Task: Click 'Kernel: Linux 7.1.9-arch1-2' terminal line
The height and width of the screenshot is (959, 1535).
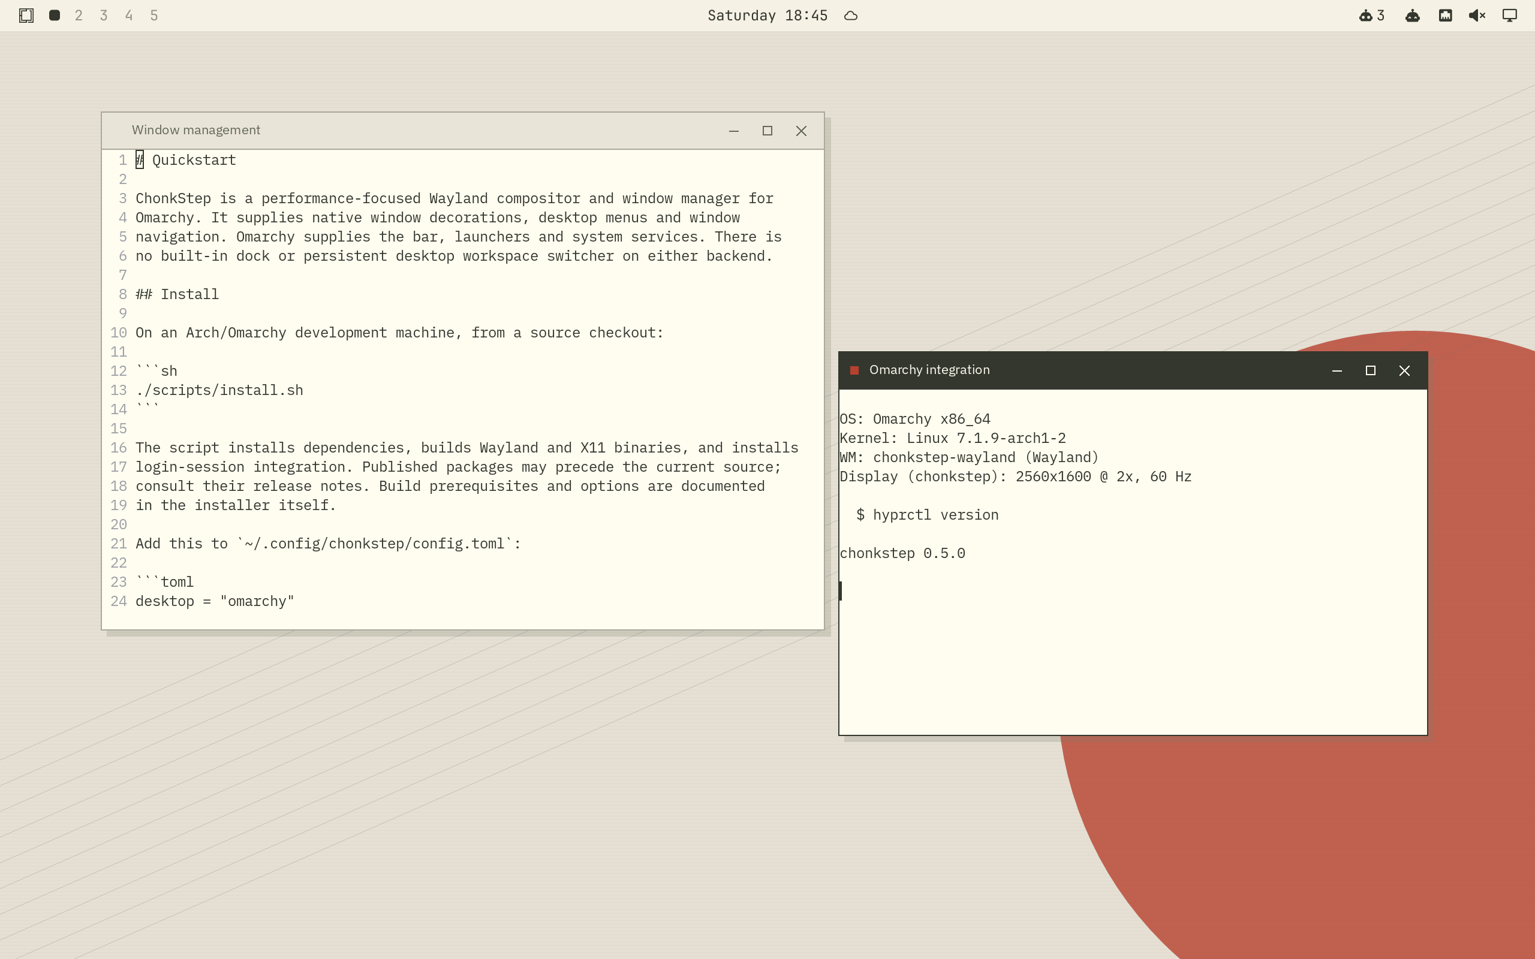Action: point(953,438)
